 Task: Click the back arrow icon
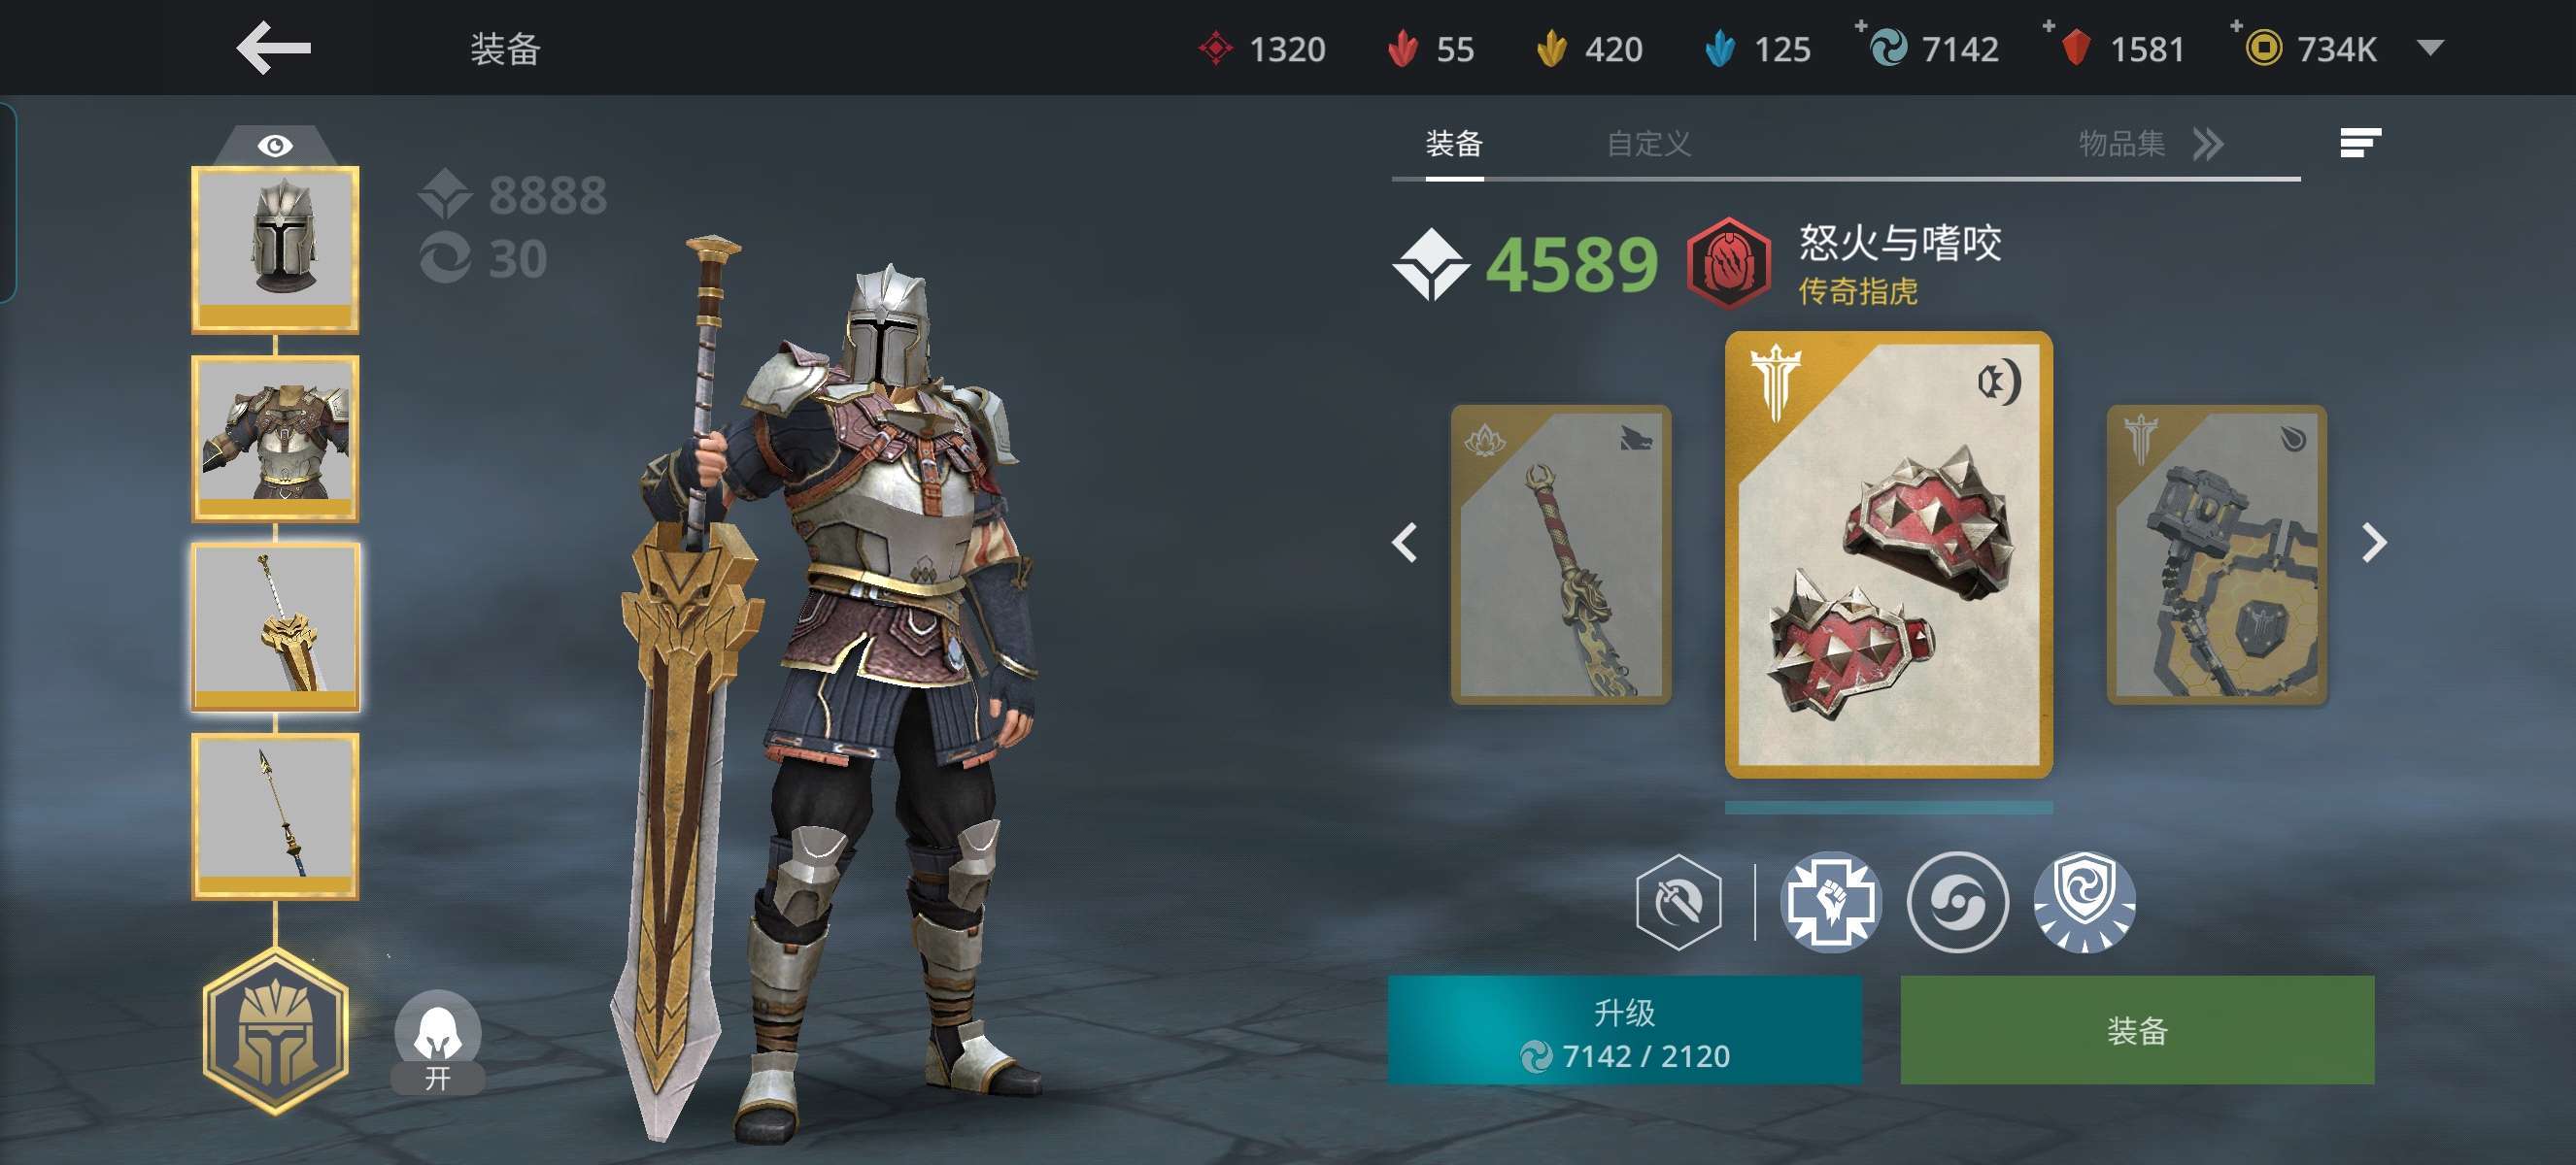point(273,48)
